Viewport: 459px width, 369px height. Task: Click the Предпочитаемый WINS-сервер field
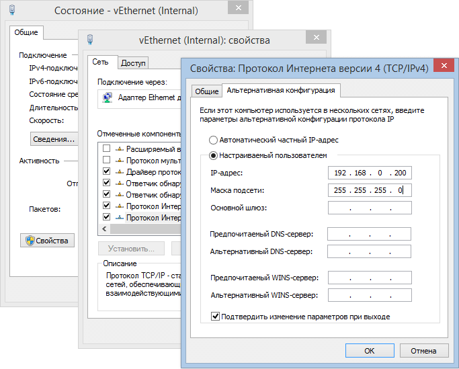tap(370, 278)
